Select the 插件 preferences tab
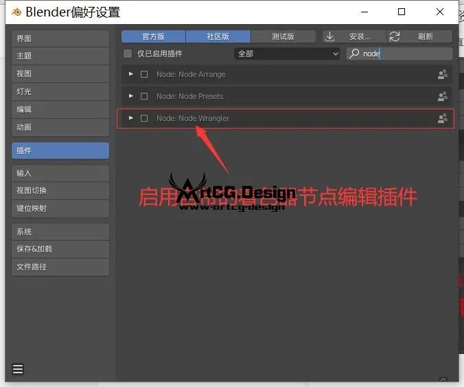The height and width of the screenshot is (387, 464). (60, 151)
